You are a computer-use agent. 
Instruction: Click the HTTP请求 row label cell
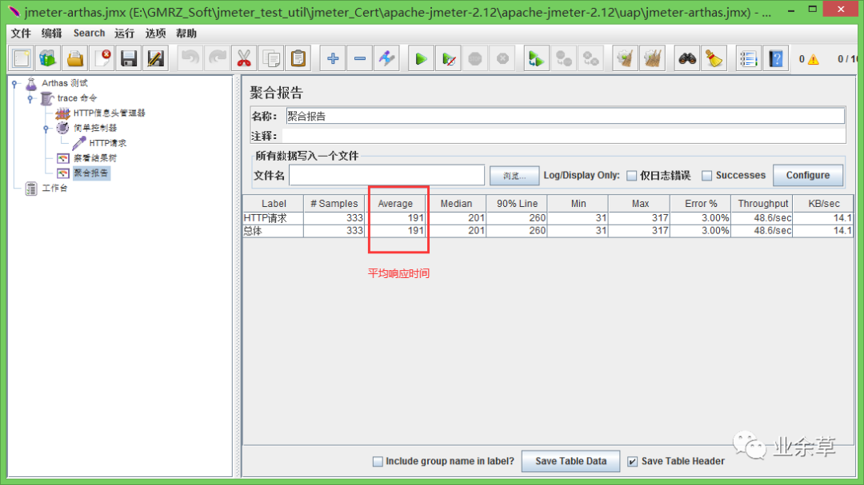274,218
